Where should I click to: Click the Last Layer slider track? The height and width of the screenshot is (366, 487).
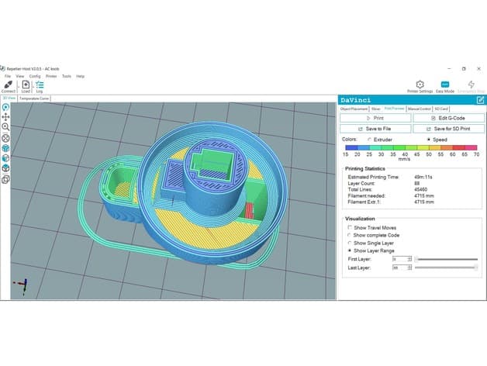click(446, 268)
